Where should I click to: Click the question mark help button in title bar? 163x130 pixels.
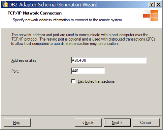click(152, 4)
